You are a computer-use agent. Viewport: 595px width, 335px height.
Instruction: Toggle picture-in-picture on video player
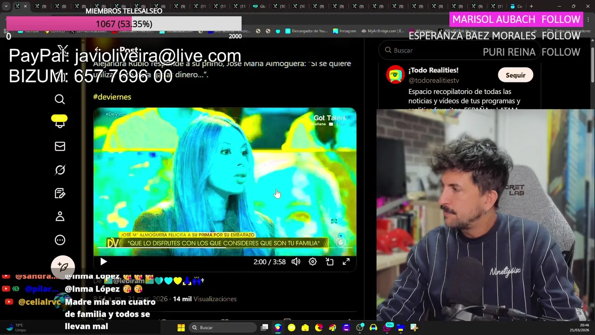[x=329, y=262]
